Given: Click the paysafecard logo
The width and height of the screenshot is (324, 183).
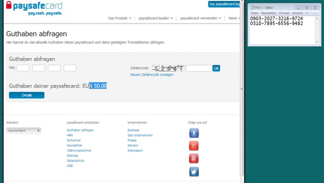Looking at the screenshot, I should click(34, 8).
